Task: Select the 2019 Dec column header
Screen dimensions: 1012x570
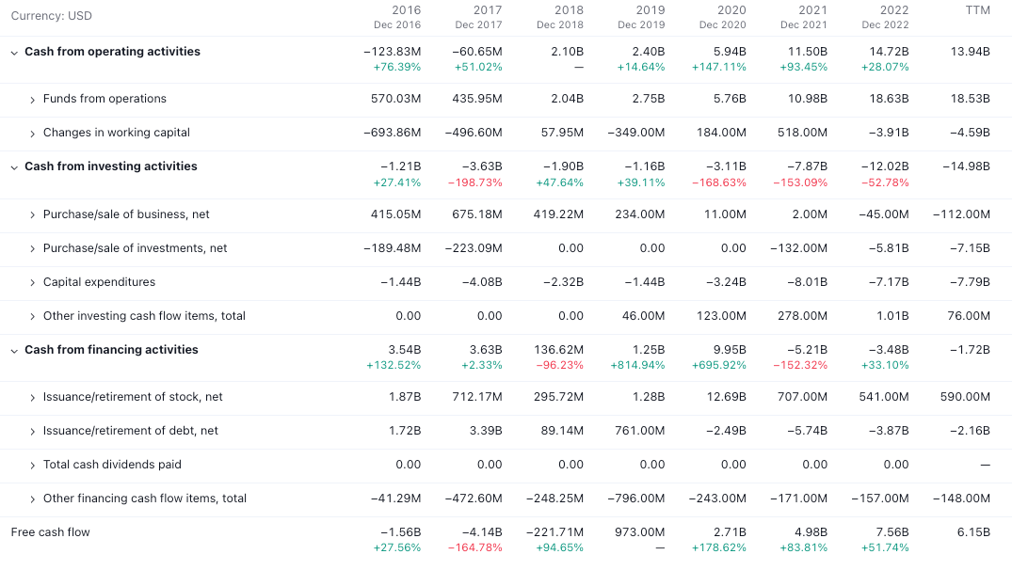Action: (641, 17)
